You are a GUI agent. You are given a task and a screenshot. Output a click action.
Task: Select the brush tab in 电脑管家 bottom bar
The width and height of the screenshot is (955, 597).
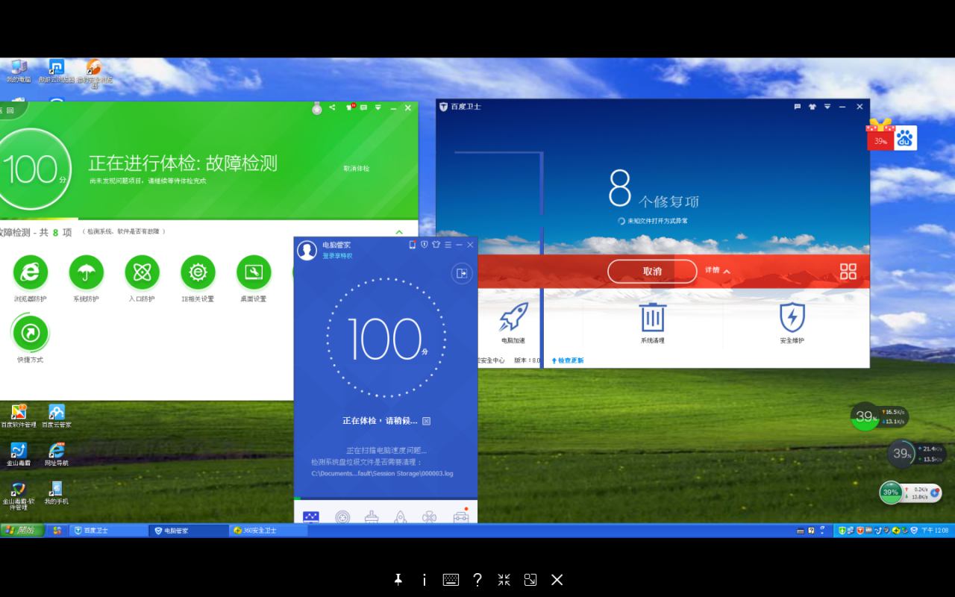click(x=372, y=516)
